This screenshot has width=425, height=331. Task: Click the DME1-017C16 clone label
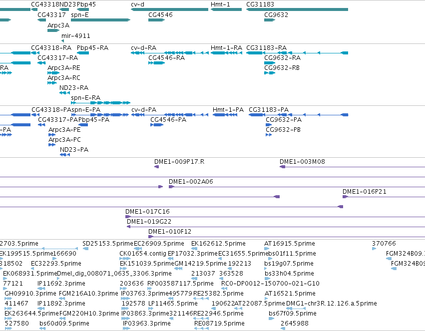coord(147,212)
